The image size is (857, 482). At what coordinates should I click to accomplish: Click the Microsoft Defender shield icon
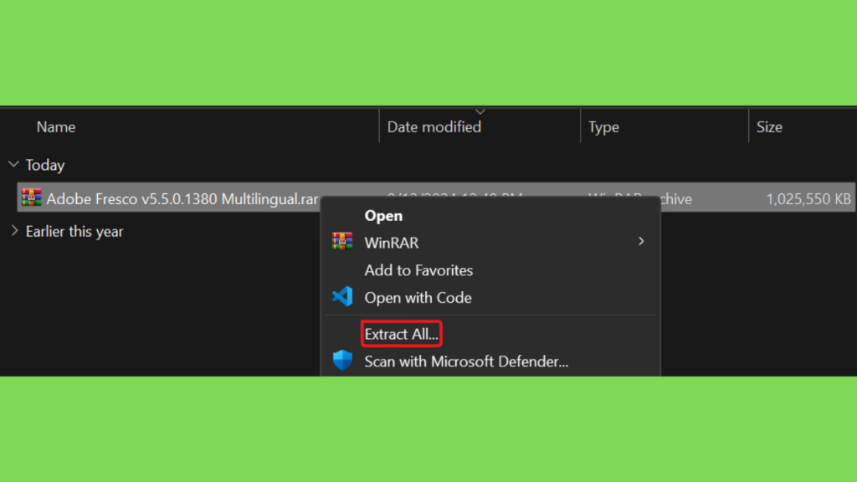click(x=342, y=360)
